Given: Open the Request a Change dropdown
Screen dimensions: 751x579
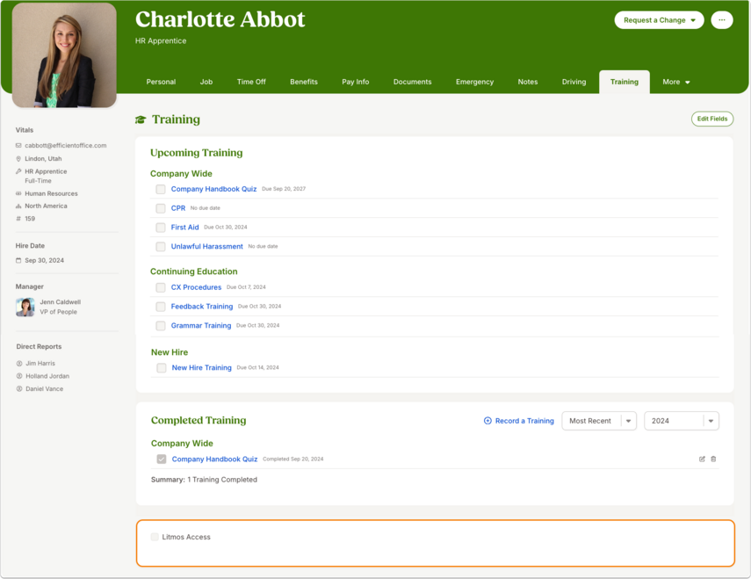Looking at the screenshot, I should [659, 20].
